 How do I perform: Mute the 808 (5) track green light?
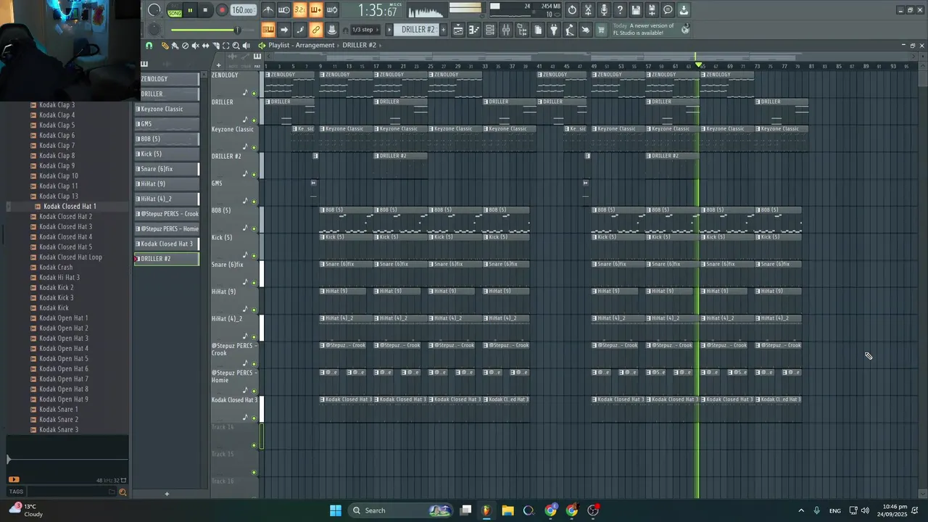tap(254, 228)
